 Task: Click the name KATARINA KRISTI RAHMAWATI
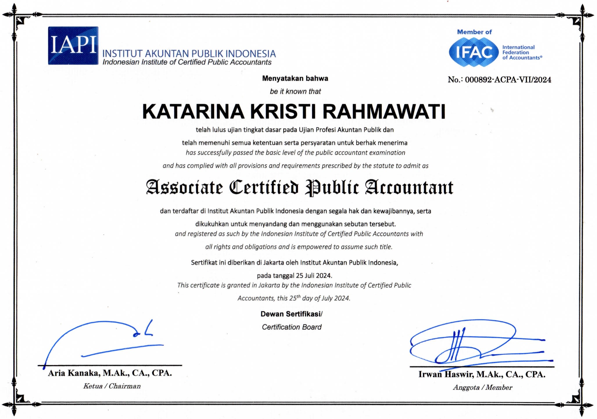click(x=294, y=112)
